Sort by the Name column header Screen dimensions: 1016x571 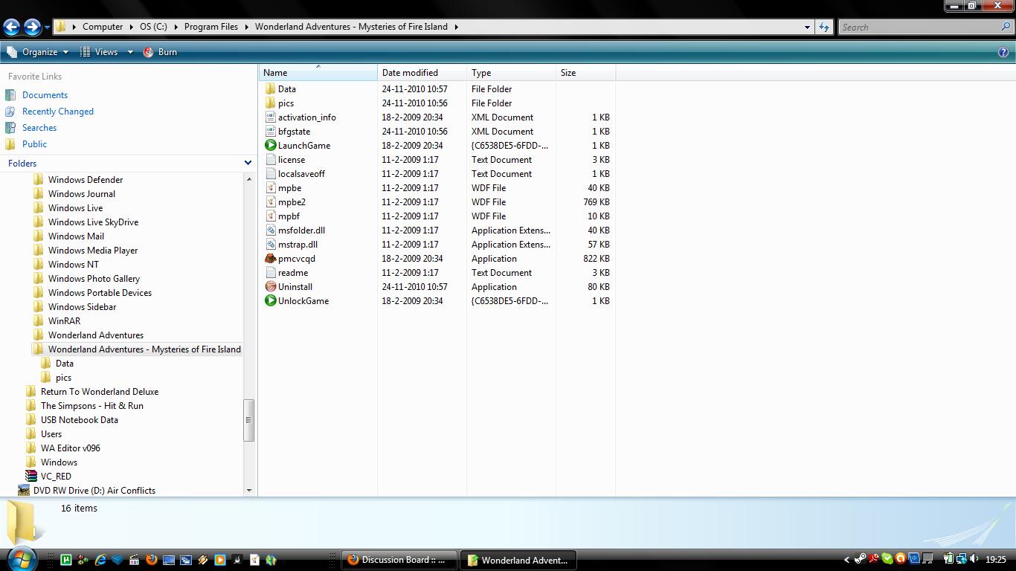point(318,73)
